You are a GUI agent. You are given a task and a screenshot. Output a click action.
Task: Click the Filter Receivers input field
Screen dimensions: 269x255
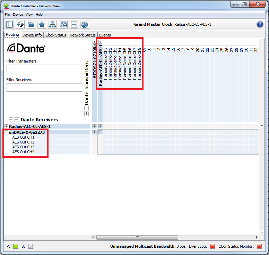(44, 87)
